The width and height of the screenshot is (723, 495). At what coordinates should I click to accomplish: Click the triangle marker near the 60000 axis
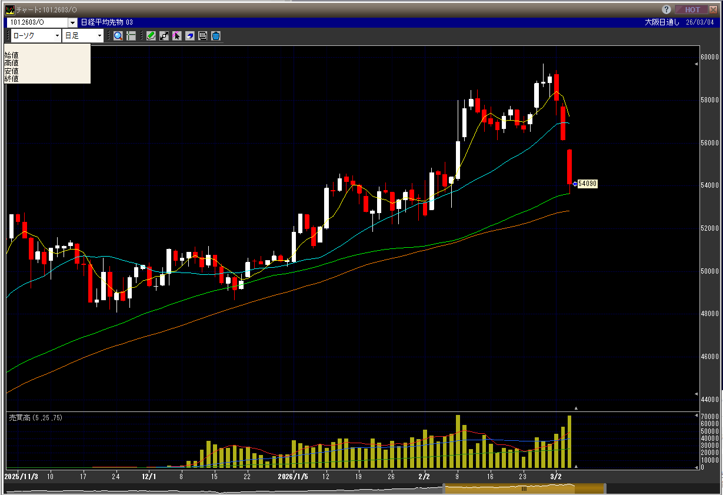point(697,64)
